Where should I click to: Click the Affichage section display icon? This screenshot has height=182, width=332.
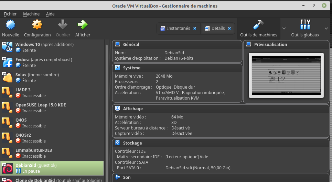click(118, 109)
